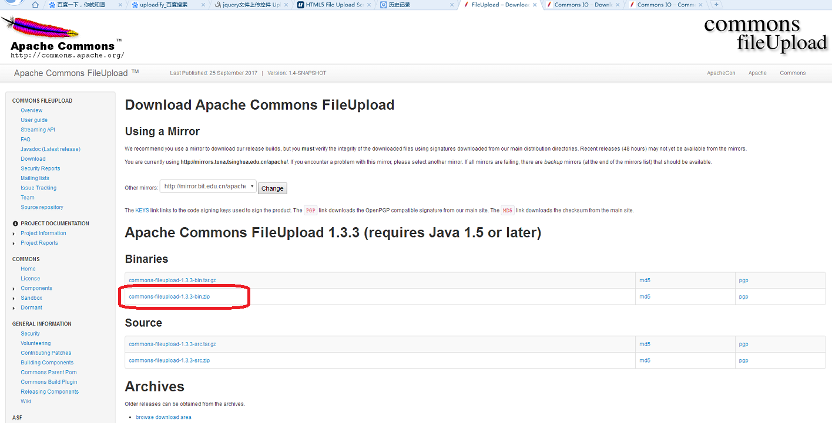Open Commons in top navigation
This screenshot has height=423, width=832.
click(x=793, y=73)
